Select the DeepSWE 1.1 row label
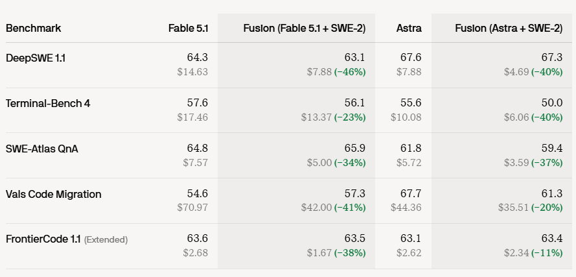The height and width of the screenshot is (277, 576). 36,58
